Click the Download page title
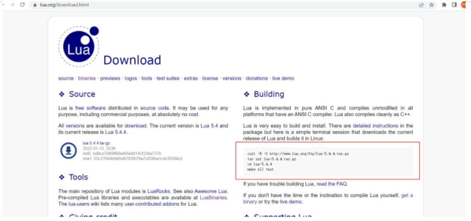This screenshot has width=471, height=221. (x=132, y=60)
